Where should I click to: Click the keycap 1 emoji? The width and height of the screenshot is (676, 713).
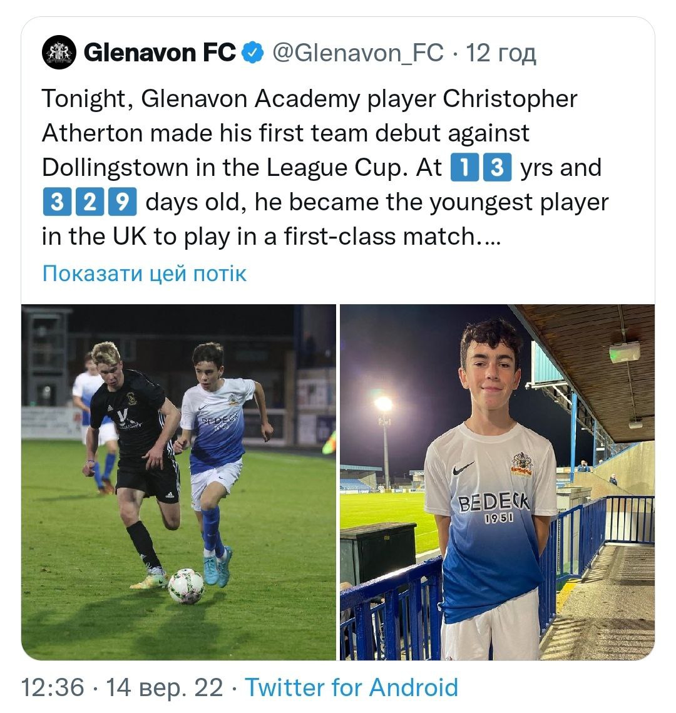464,167
